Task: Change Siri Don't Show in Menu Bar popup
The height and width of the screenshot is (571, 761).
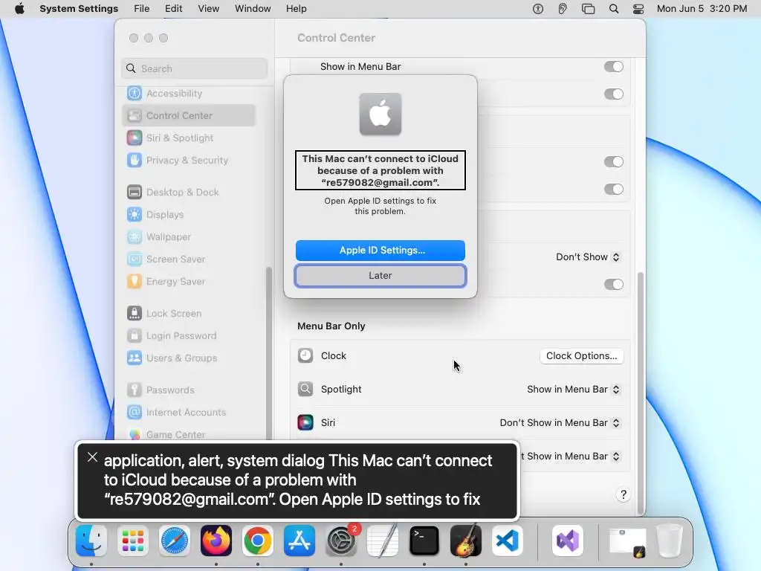Action: click(560, 423)
